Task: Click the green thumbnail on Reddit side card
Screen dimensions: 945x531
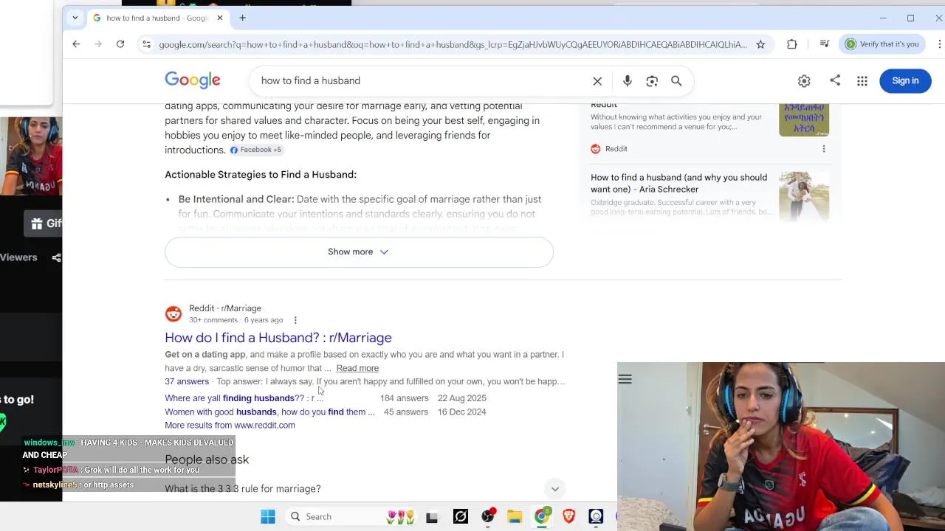Action: tap(804, 119)
